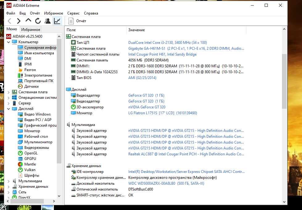
Task: Open the Избранное menu in the menu bar
Action: click(54, 13)
